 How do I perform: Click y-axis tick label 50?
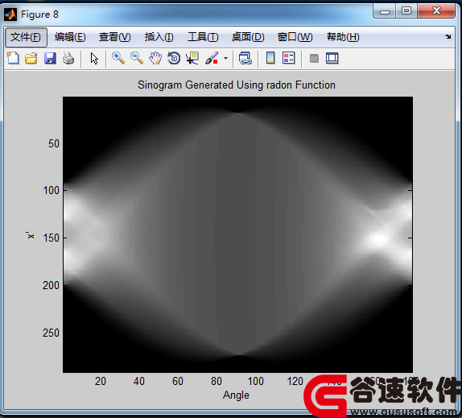tap(54, 143)
